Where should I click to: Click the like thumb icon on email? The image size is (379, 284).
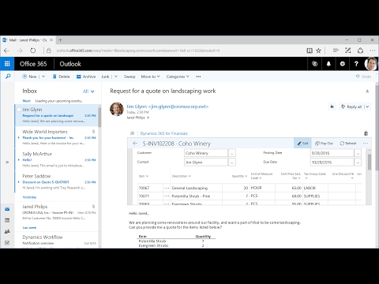point(332,106)
